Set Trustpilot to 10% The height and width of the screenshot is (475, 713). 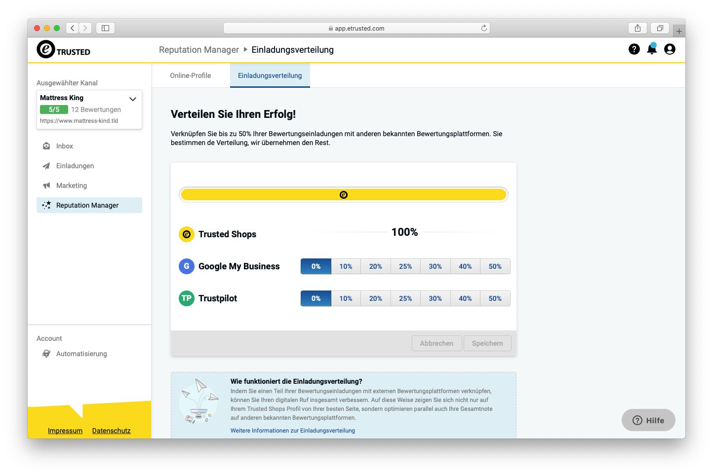point(346,298)
